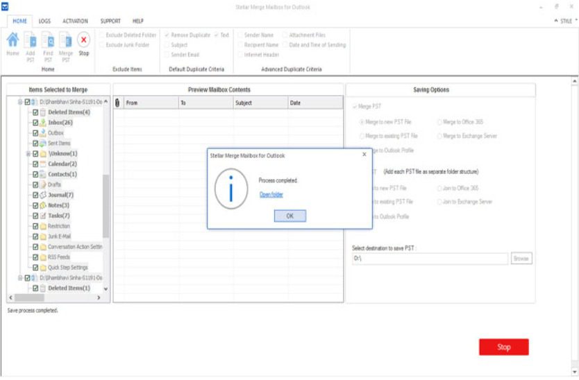
Task: Switch to the LOGS tab
Action: [44, 21]
